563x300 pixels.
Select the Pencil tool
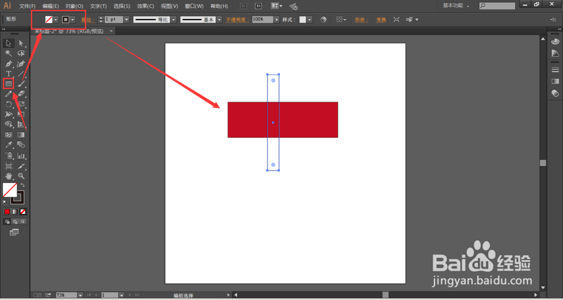(8, 94)
